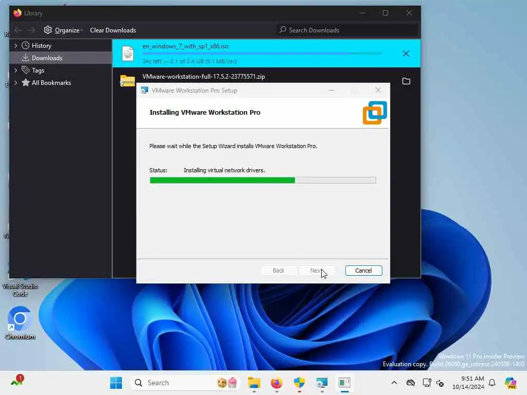Cancel the Windows 7 ISO download
This screenshot has height=395, width=527.
[406, 53]
